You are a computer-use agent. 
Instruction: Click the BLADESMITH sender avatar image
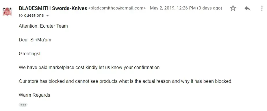tap(7, 12)
